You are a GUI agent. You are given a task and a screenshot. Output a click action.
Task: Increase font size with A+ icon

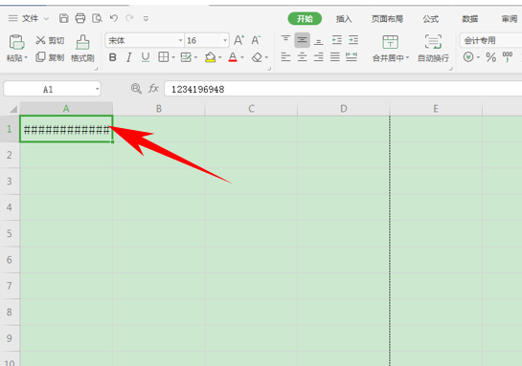239,40
